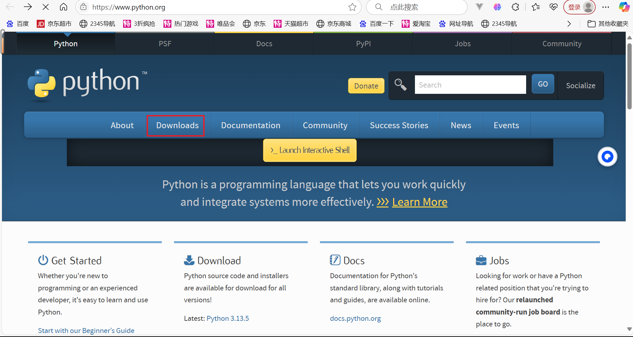Screen dimensions: 633x337
Task: Open the 天猫超市 bookmark
Action: tap(291, 24)
